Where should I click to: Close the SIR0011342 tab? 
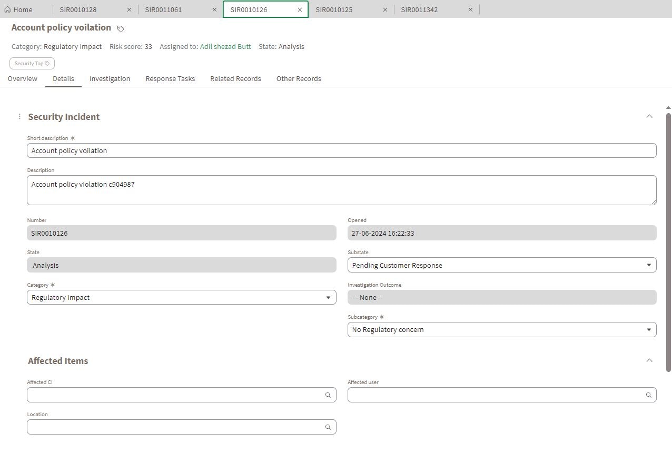[470, 9]
